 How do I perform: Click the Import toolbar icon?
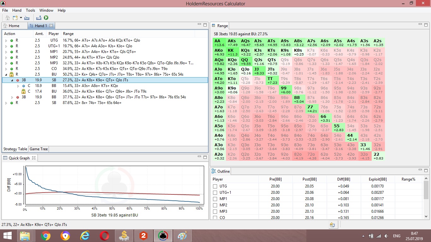click(x=27, y=18)
